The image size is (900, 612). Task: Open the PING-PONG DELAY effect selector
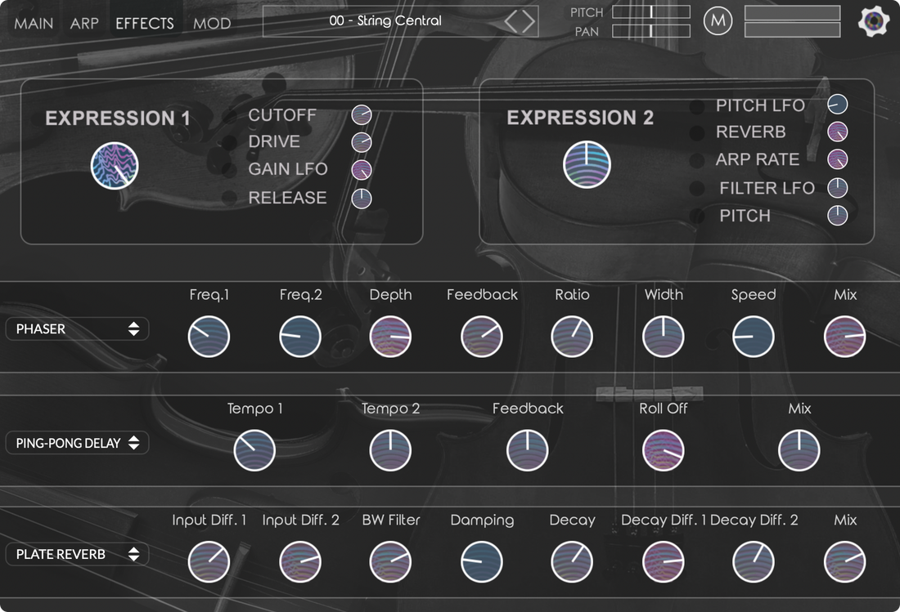pyautogui.click(x=77, y=443)
